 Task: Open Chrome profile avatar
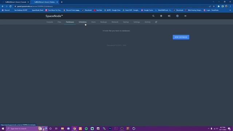(x=226, y=6)
